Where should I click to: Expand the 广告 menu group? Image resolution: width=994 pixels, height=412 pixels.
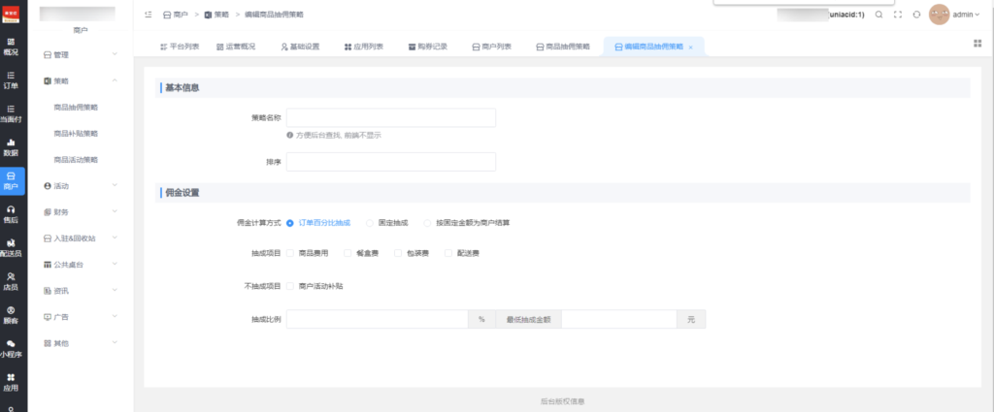click(81, 316)
